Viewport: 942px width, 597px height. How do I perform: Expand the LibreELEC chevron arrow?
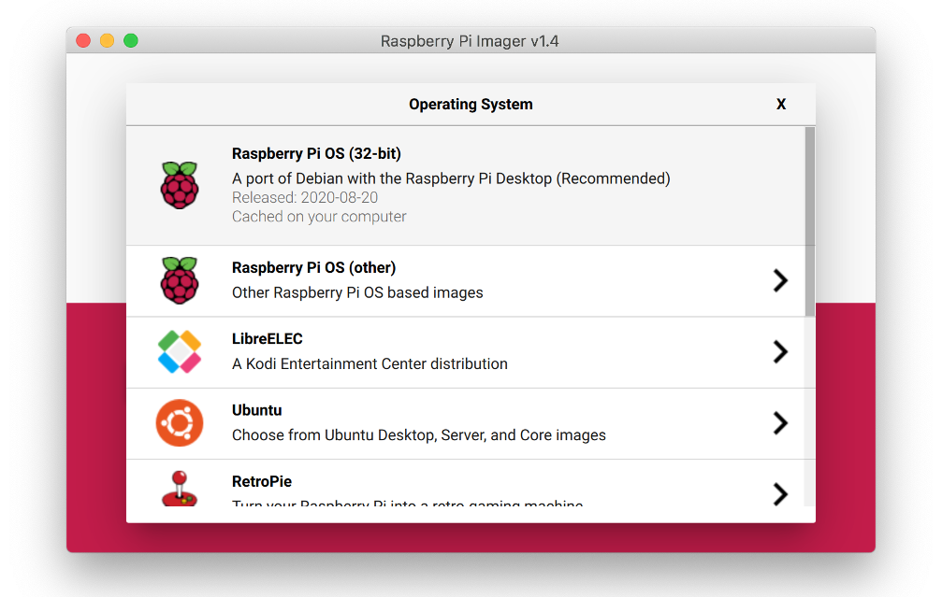(780, 351)
